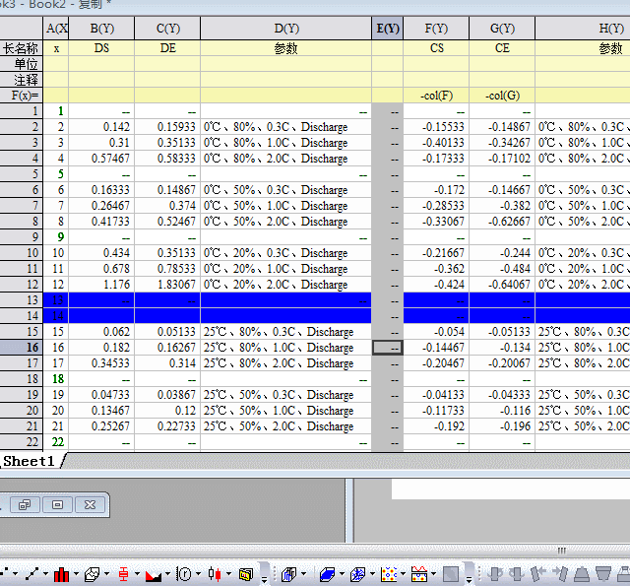
Task: Restore the minimized child window
Action: 25,504
